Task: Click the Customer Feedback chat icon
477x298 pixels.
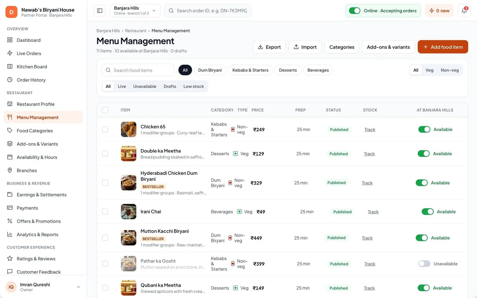Action: (x=10, y=271)
